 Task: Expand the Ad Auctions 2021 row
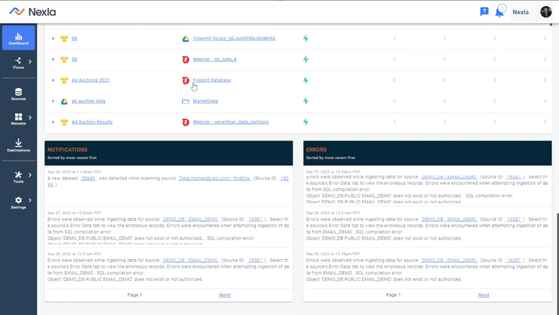click(53, 80)
